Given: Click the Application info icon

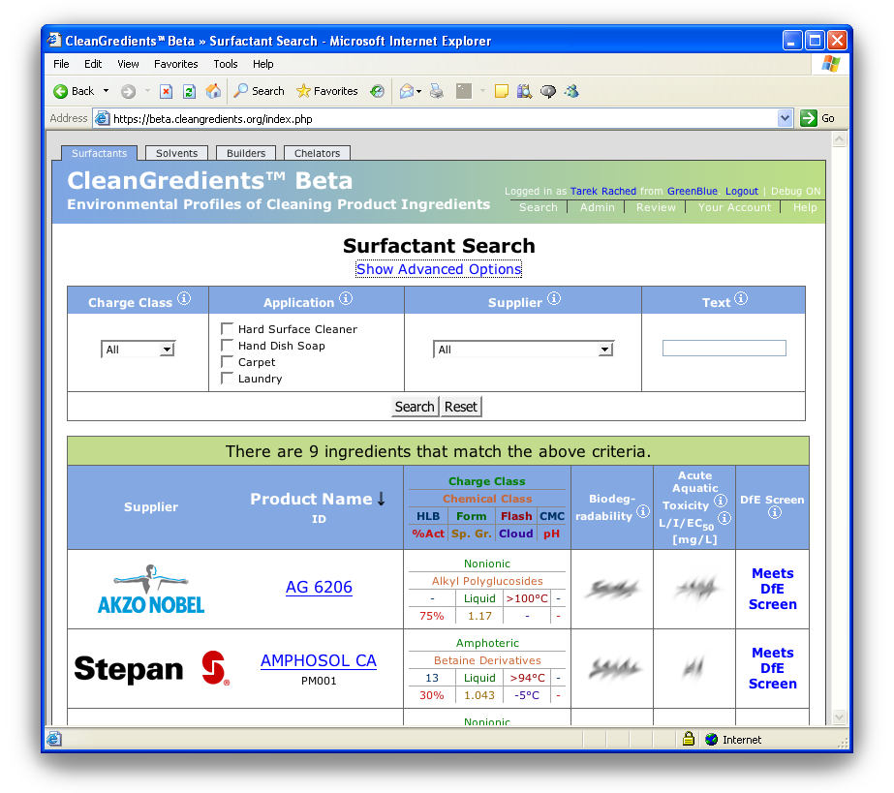Looking at the screenshot, I should 346,299.
